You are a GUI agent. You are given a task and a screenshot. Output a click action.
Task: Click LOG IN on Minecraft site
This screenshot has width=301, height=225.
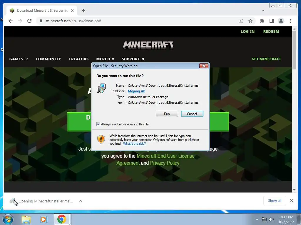tap(248, 32)
